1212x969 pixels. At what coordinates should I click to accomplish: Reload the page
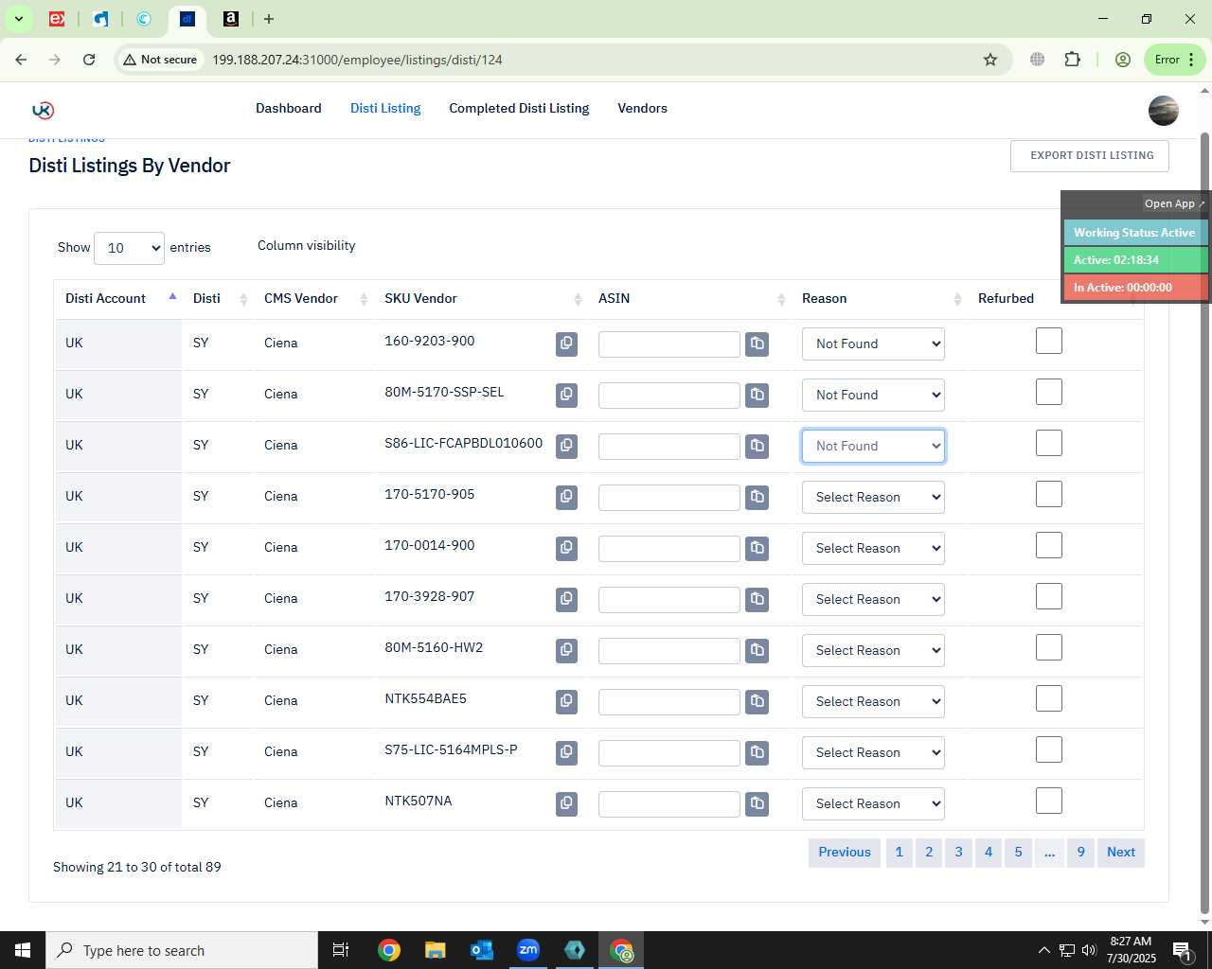tap(89, 60)
